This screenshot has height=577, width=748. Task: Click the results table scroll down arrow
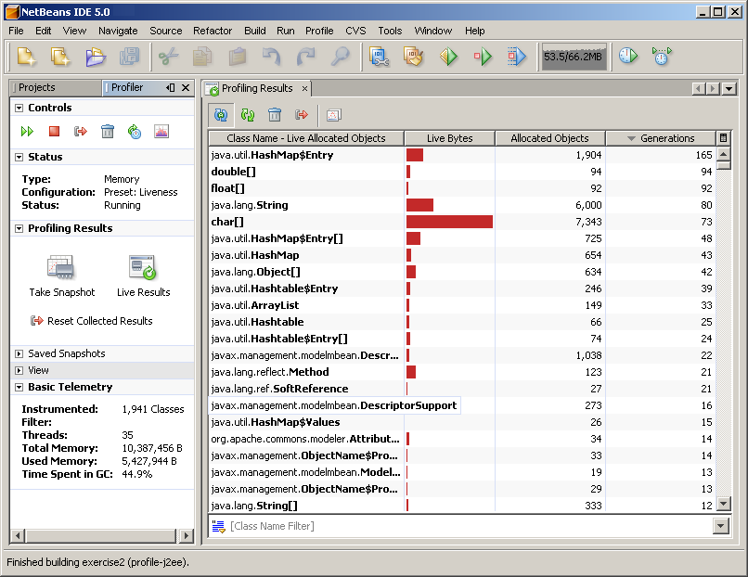pos(724,504)
